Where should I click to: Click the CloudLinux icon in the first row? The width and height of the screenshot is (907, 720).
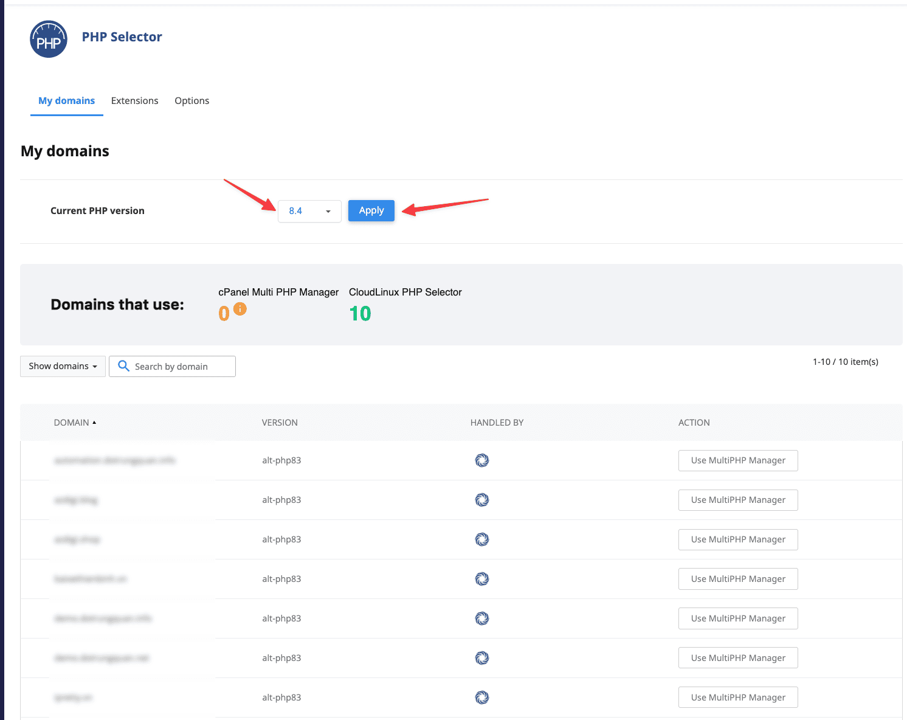pos(482,460)
